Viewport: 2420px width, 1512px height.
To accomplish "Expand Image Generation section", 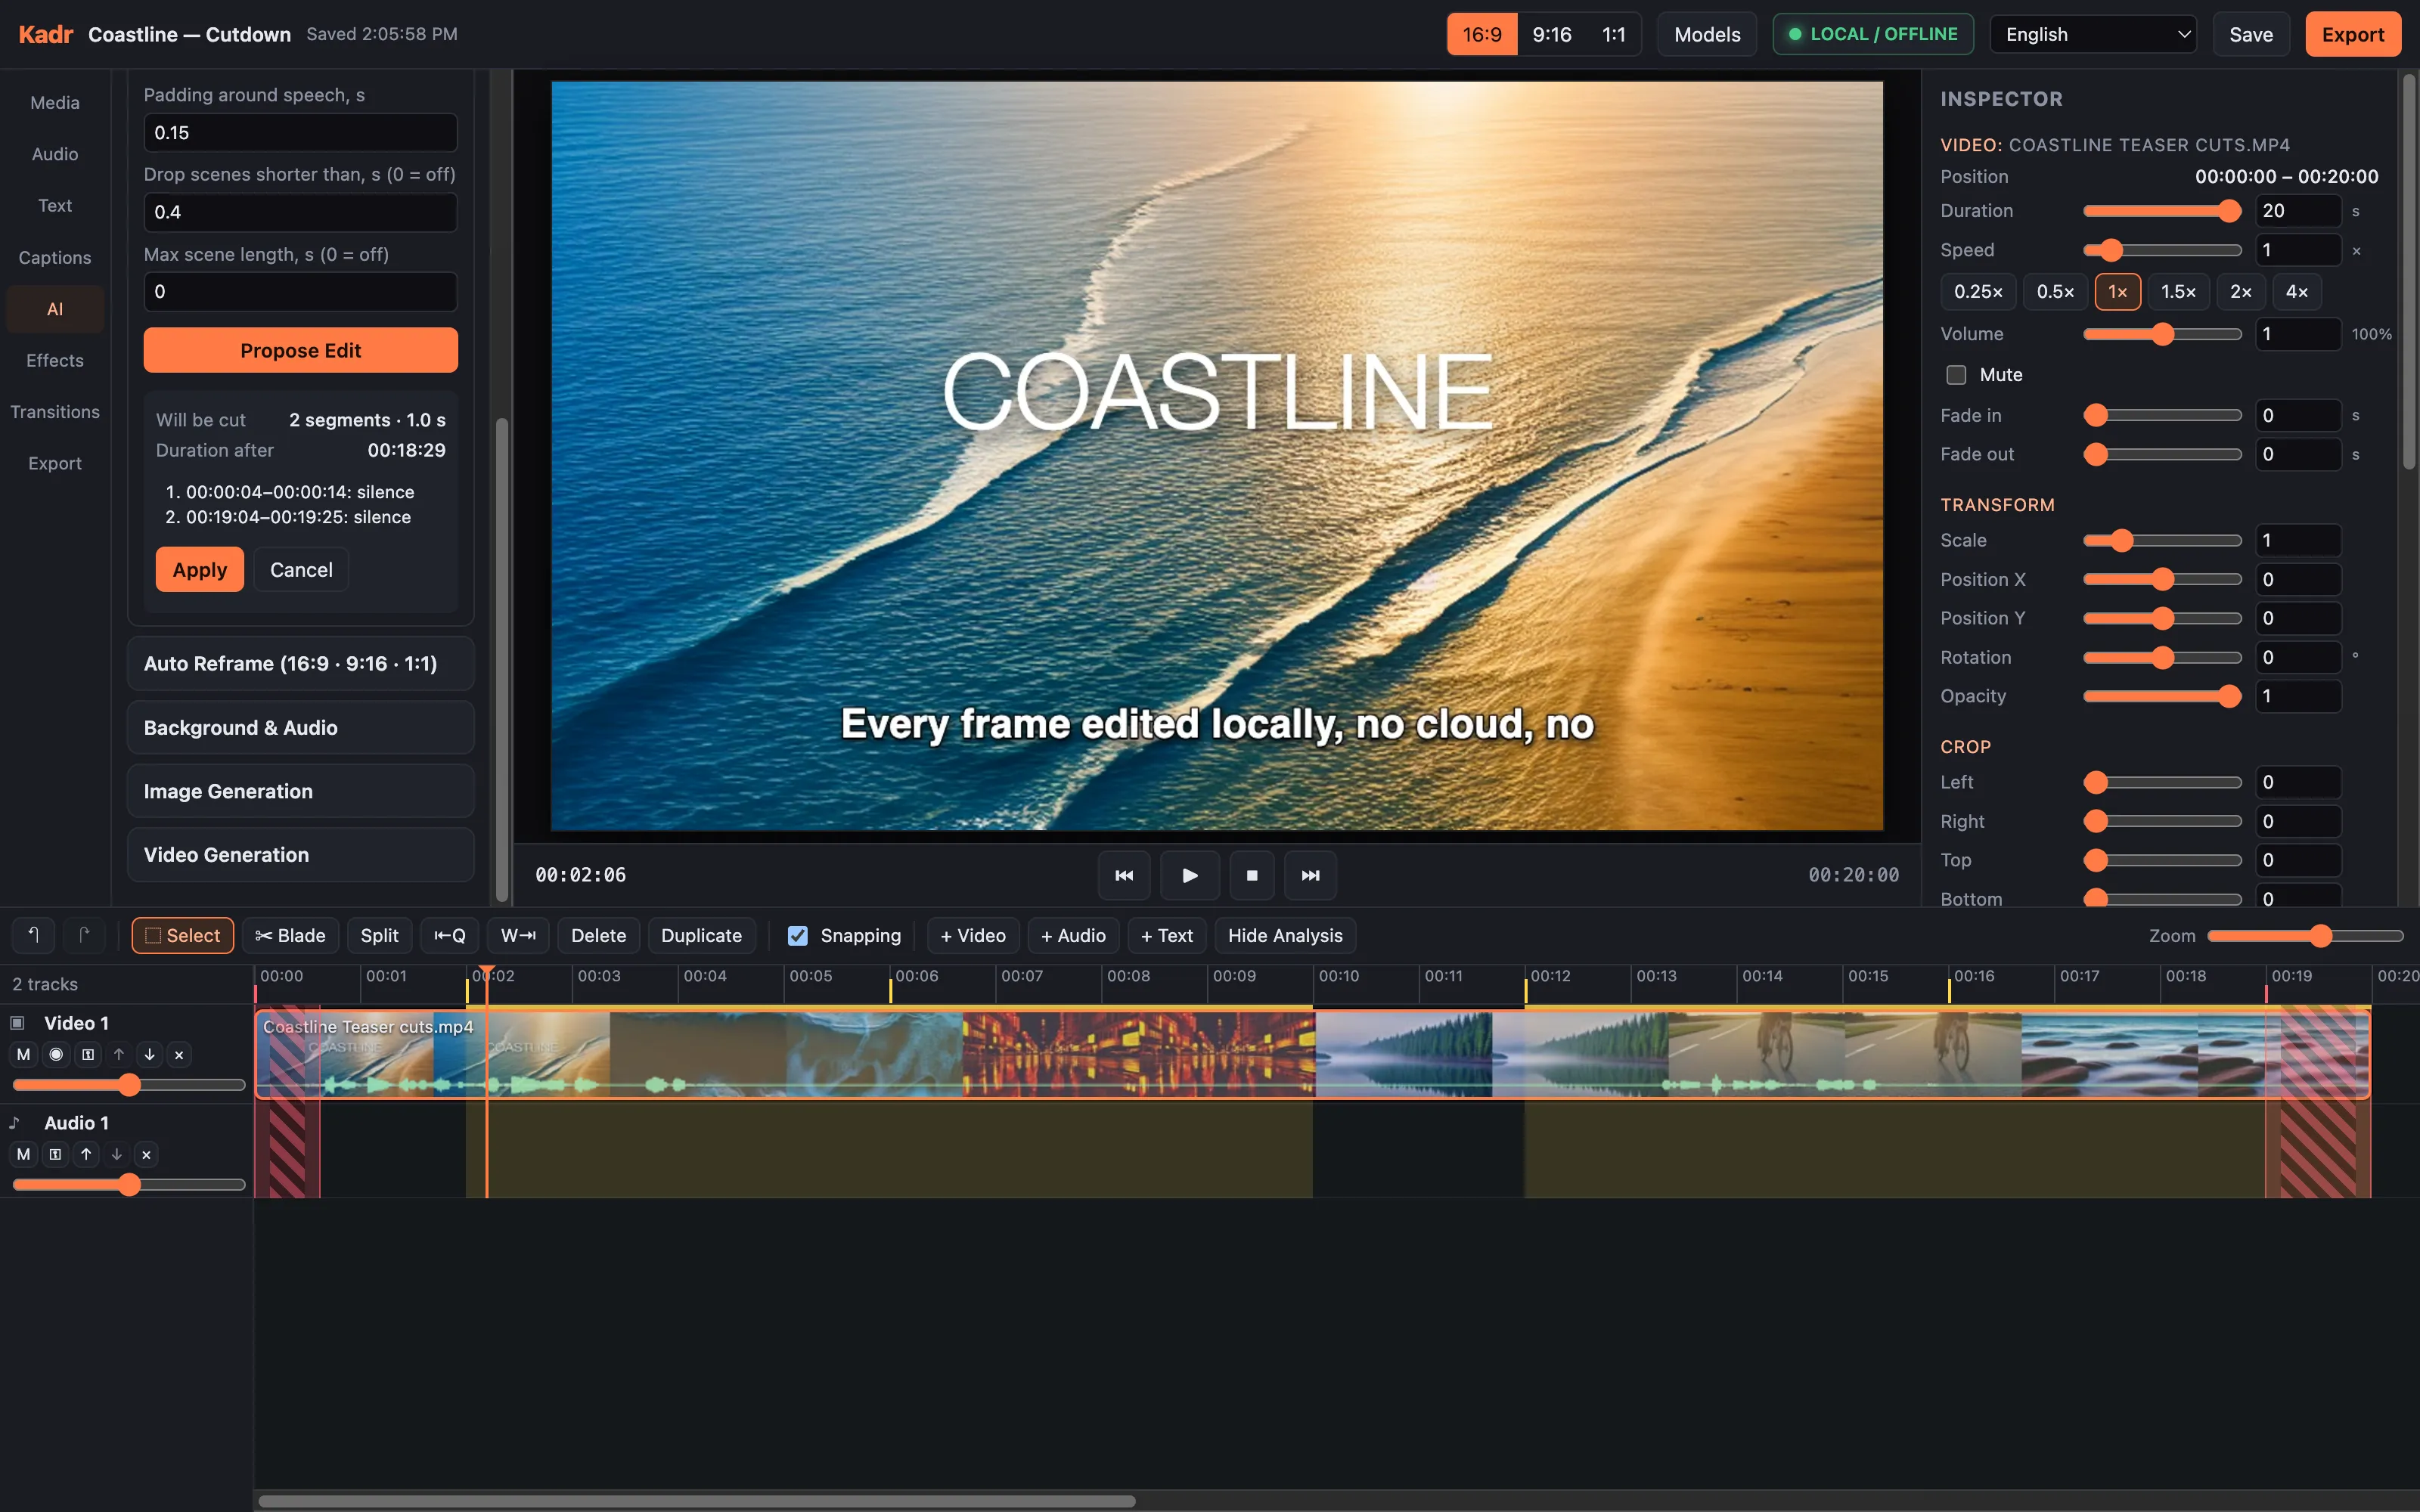I will coord(300,791).
